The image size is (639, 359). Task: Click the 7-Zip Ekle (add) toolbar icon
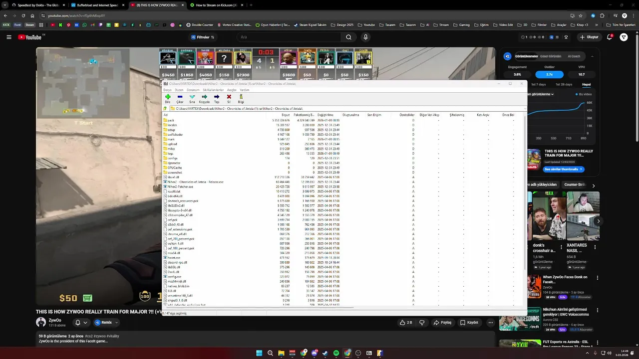click(x=168, y=97)
